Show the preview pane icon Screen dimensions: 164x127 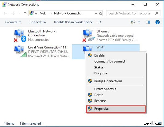pyautogui.click(x=148, y=22)
